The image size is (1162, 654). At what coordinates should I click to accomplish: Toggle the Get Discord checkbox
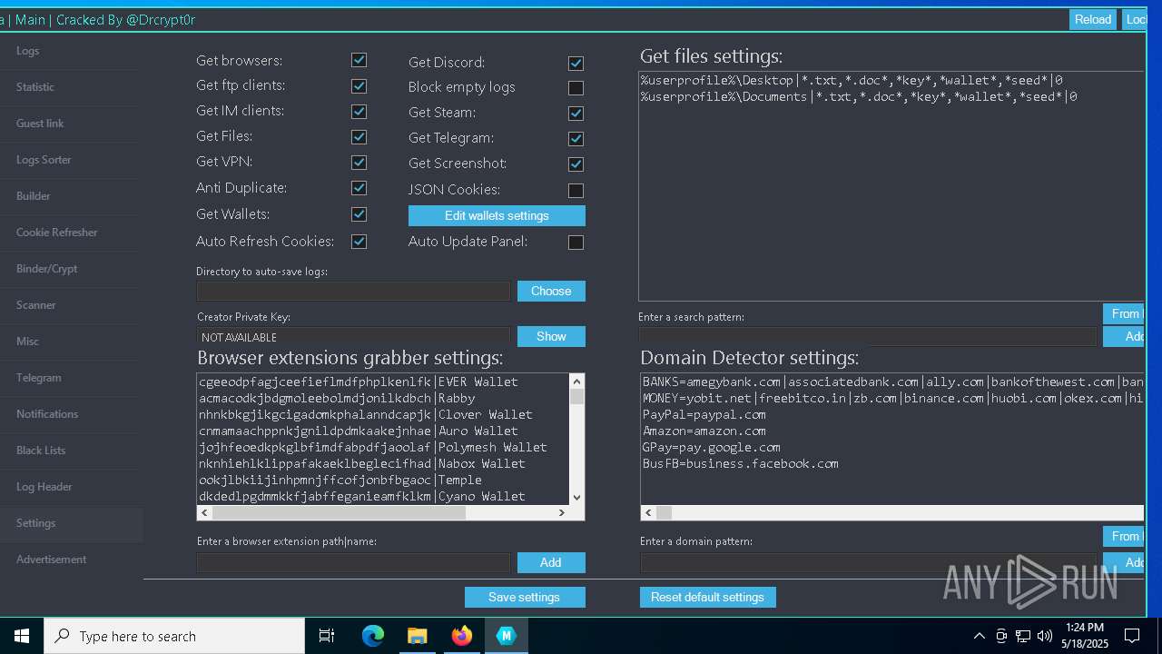[x=576, y=63]
